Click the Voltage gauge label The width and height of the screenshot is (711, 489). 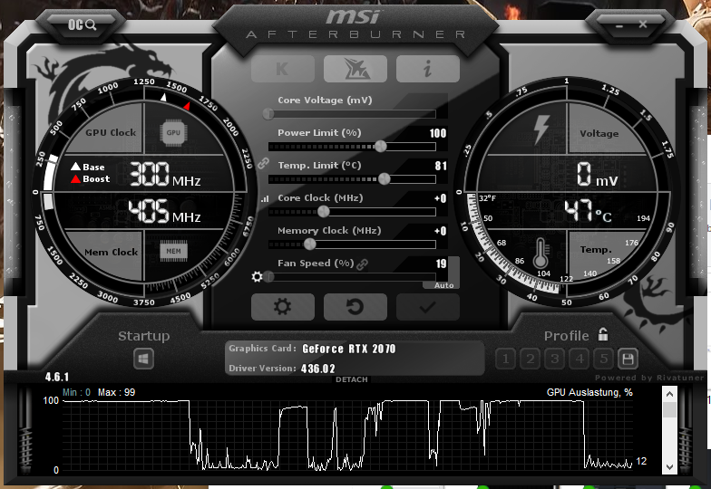(x=599, y=134)
